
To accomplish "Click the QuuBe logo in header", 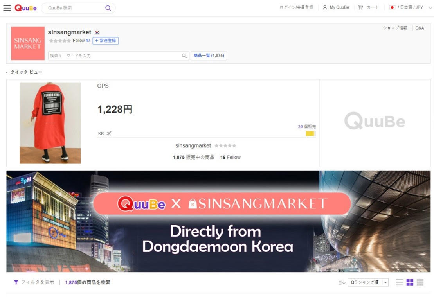I will tap(25, 8).
